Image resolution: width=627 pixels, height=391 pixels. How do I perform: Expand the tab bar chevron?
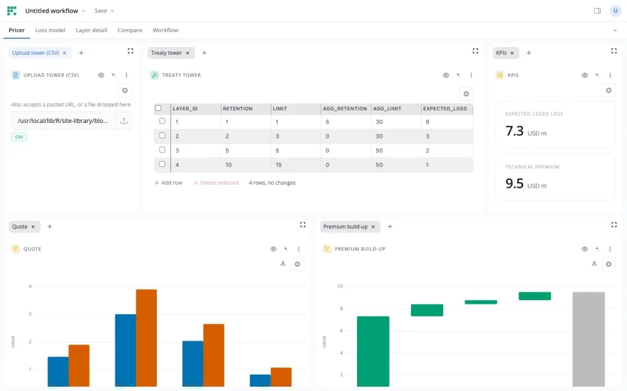pyautogui.click(x=615, y=31)
